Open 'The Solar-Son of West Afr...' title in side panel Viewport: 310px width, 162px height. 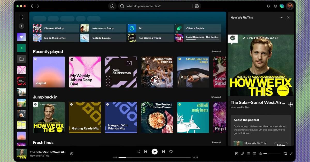coord(258,102)
